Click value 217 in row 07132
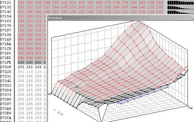194x122 pixels. [47, 7]
